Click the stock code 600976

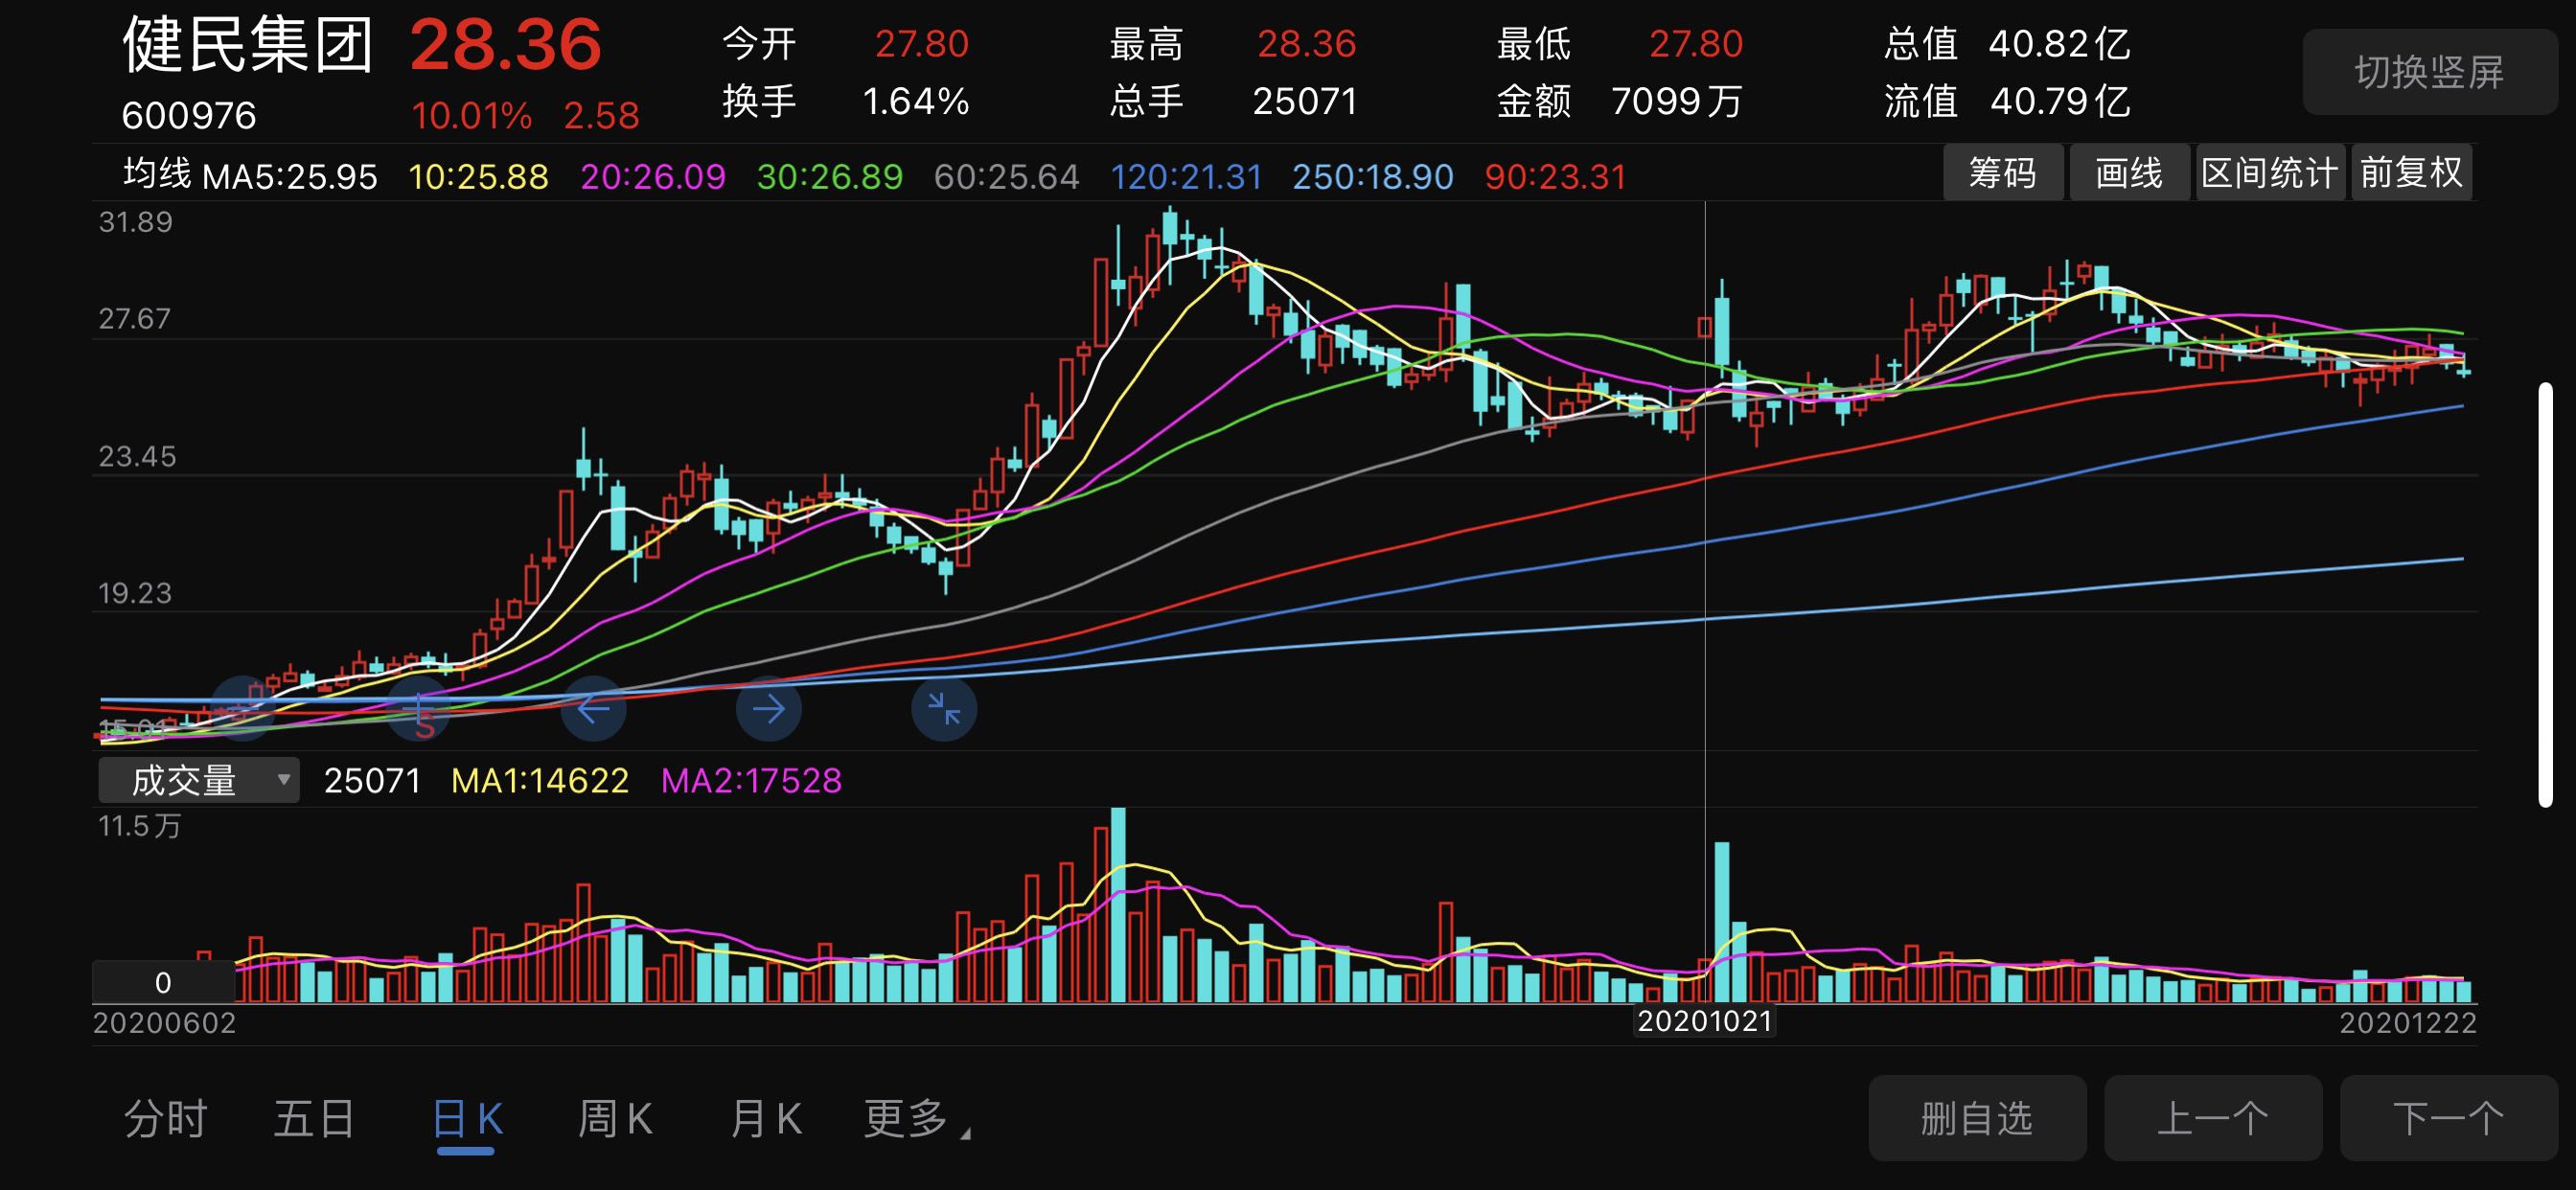click(x=189, y=116)
